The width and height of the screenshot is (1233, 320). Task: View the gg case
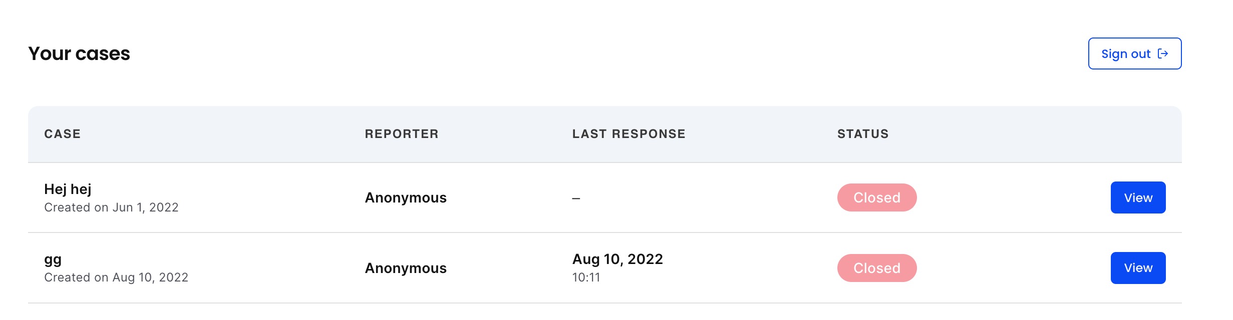pos(1138,268)
